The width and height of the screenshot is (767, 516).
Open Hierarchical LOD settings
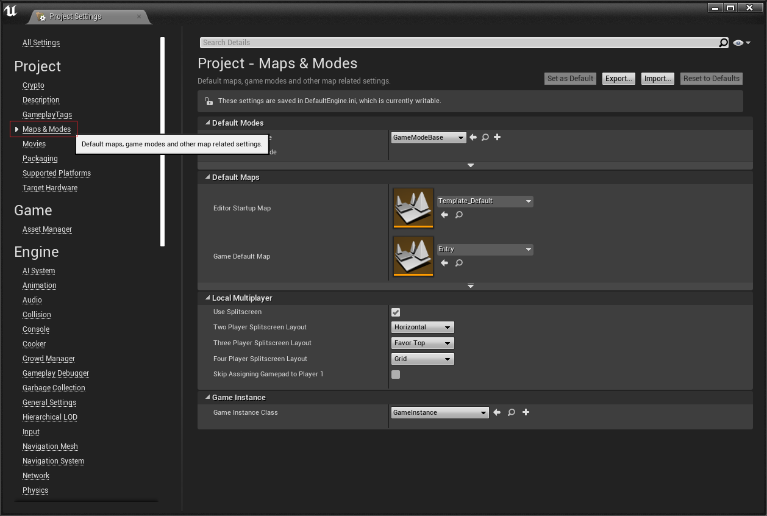50,417
